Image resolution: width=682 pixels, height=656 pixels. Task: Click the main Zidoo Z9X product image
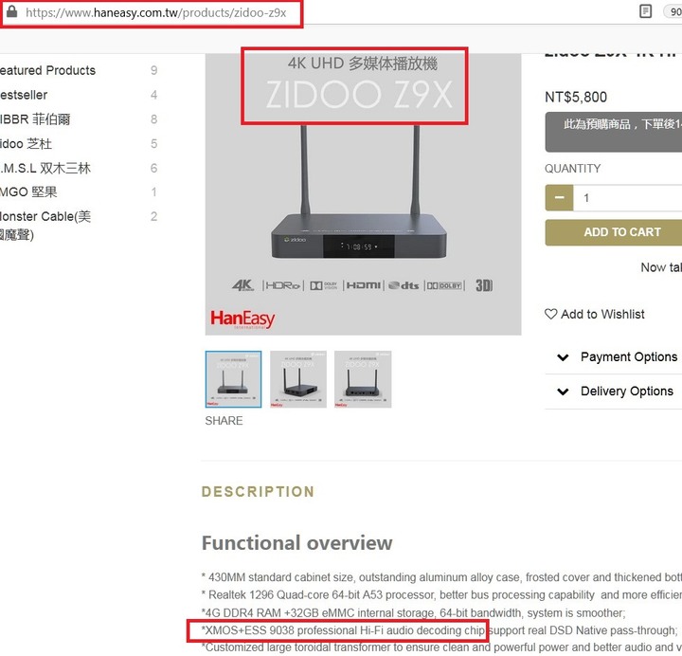(x=363, y=193)
